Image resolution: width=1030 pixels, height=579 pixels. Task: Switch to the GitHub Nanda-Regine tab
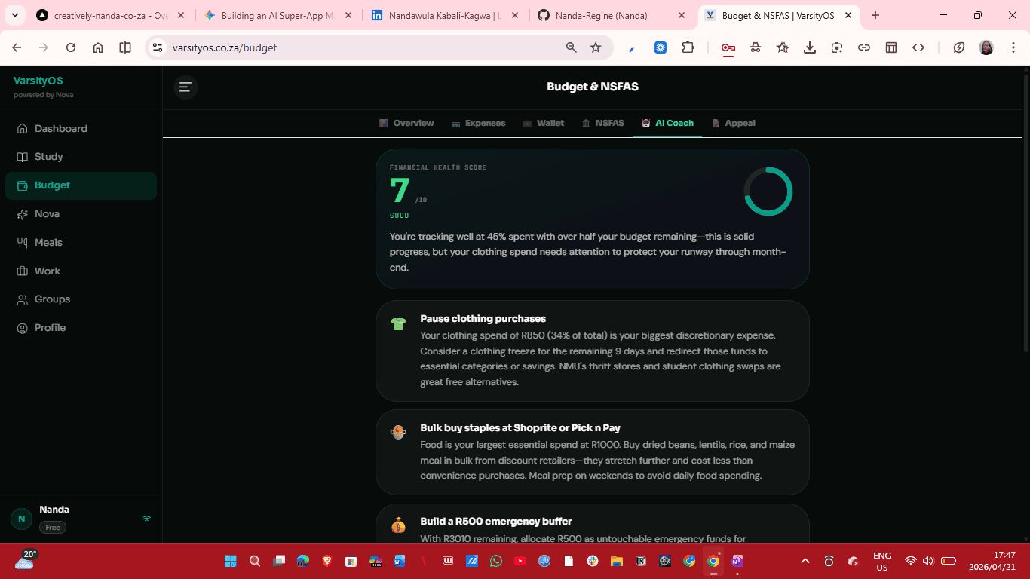(x=612, y=15)
